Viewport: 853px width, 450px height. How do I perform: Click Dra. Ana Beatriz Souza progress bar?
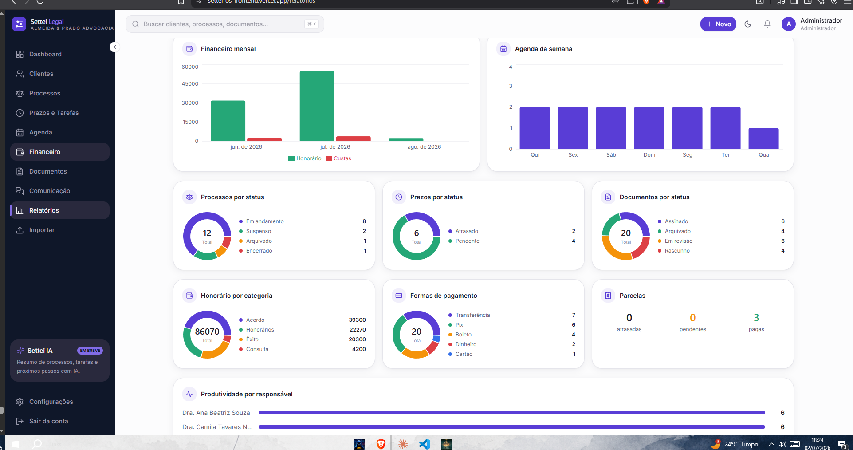[x=512, y=413]
